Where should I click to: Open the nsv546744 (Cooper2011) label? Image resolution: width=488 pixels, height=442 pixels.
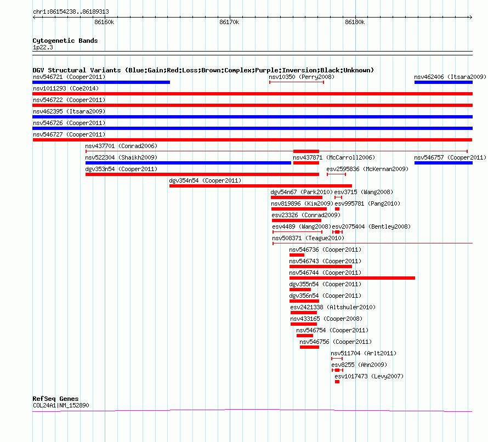click(325, 273)
